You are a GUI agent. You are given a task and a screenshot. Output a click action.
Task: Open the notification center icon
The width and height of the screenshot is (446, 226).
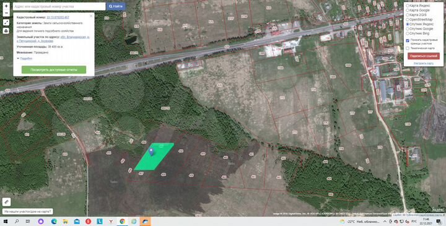pyautogui.click(x=439, y=222)
